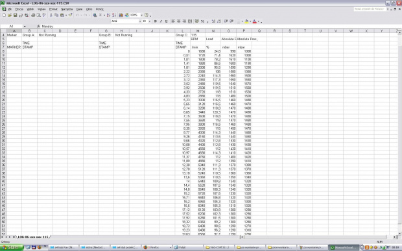The height and width of the screenshot is (251, 402).
Task: Click the Sort Ascending icon
Action: (x=109, y=15)
